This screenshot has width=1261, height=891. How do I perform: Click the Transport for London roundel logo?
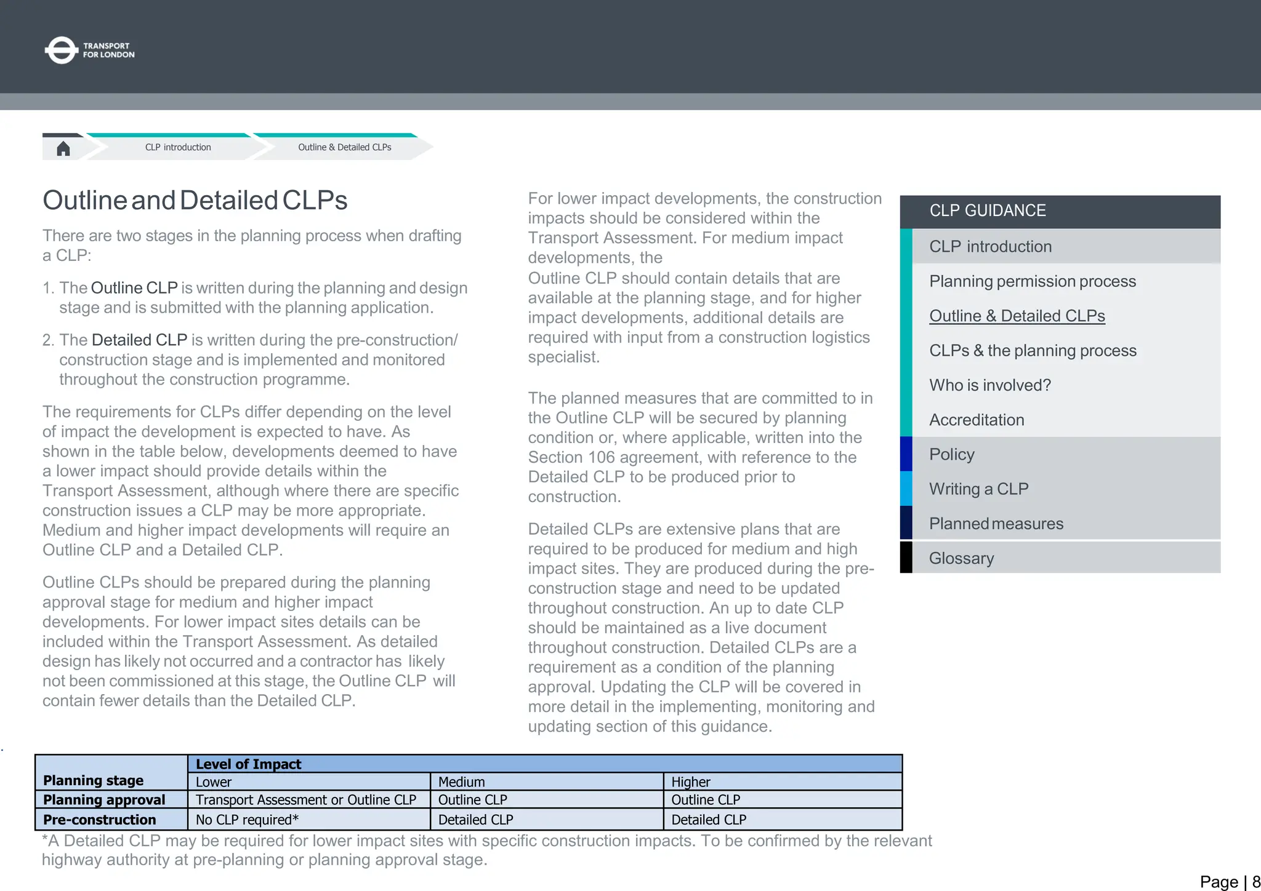tap(61, 50)
